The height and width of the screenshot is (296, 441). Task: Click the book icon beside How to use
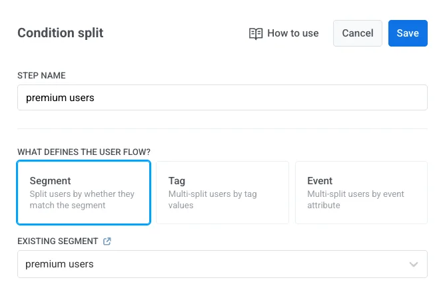click(256, 33)
